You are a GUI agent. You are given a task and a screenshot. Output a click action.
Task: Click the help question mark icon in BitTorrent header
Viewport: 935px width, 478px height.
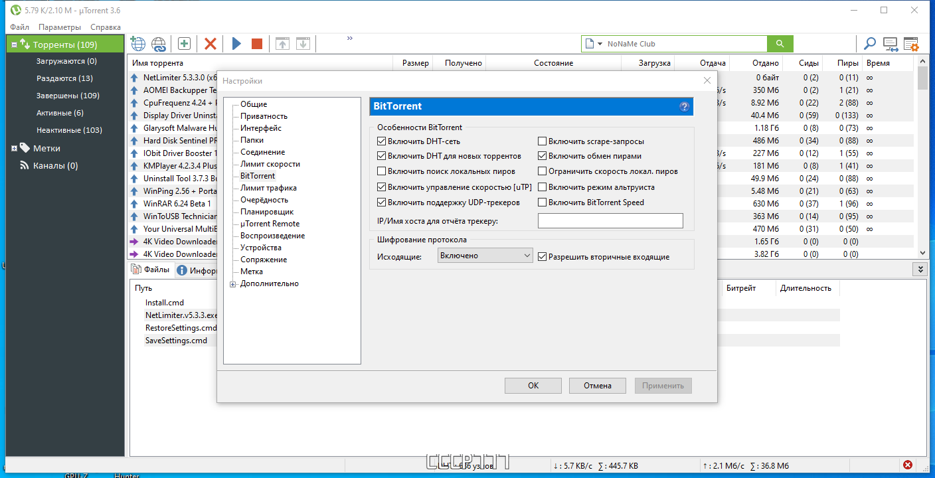[x=684, y=106]
